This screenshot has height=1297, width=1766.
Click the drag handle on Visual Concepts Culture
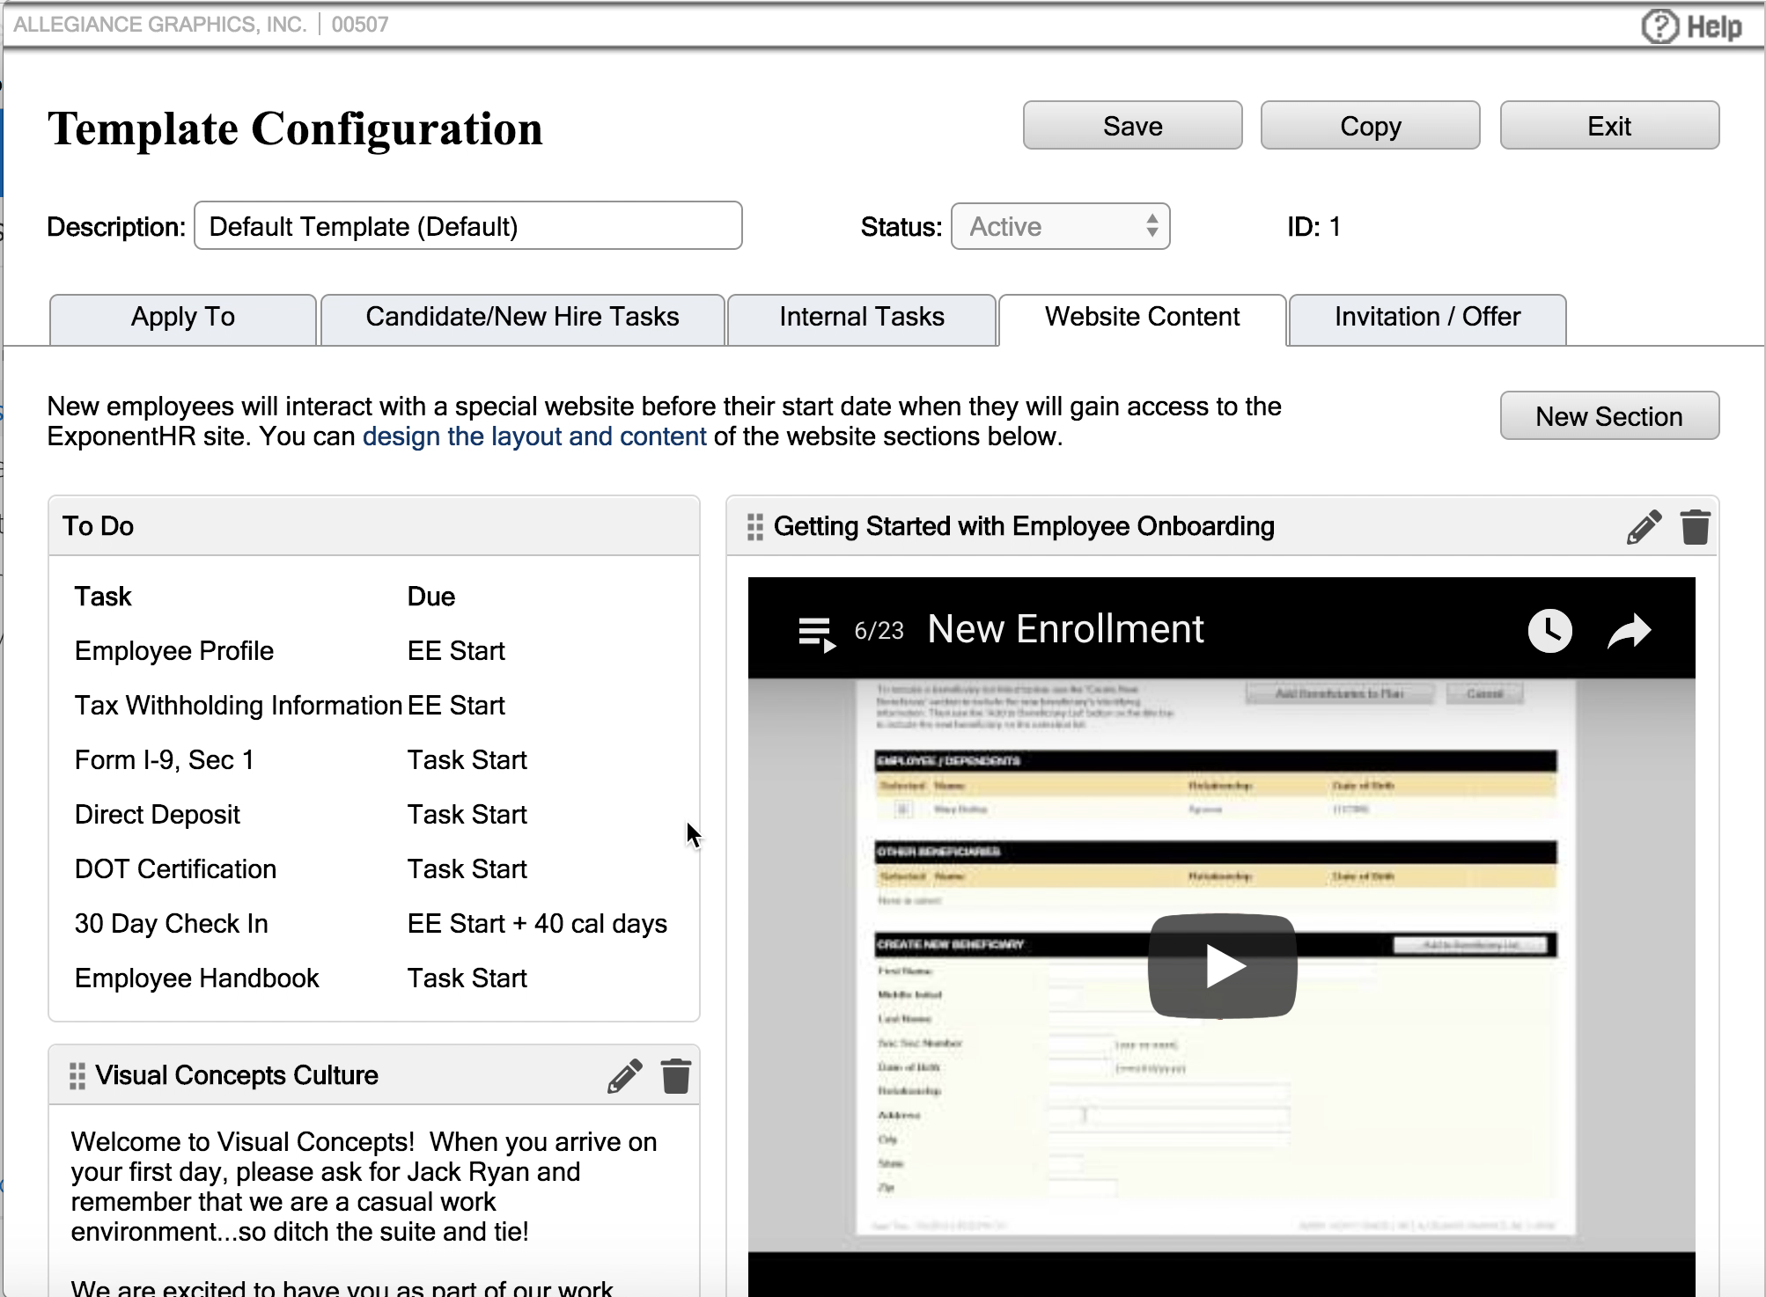pos(76,1074)
